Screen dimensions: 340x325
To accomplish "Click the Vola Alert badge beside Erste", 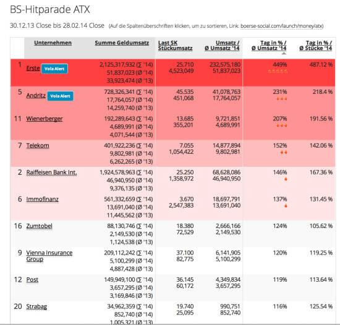I will (x=54, y=69).
